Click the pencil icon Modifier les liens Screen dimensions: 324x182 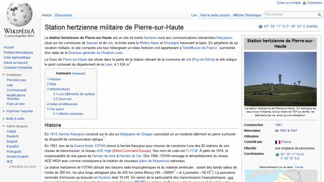click(10, 166)
